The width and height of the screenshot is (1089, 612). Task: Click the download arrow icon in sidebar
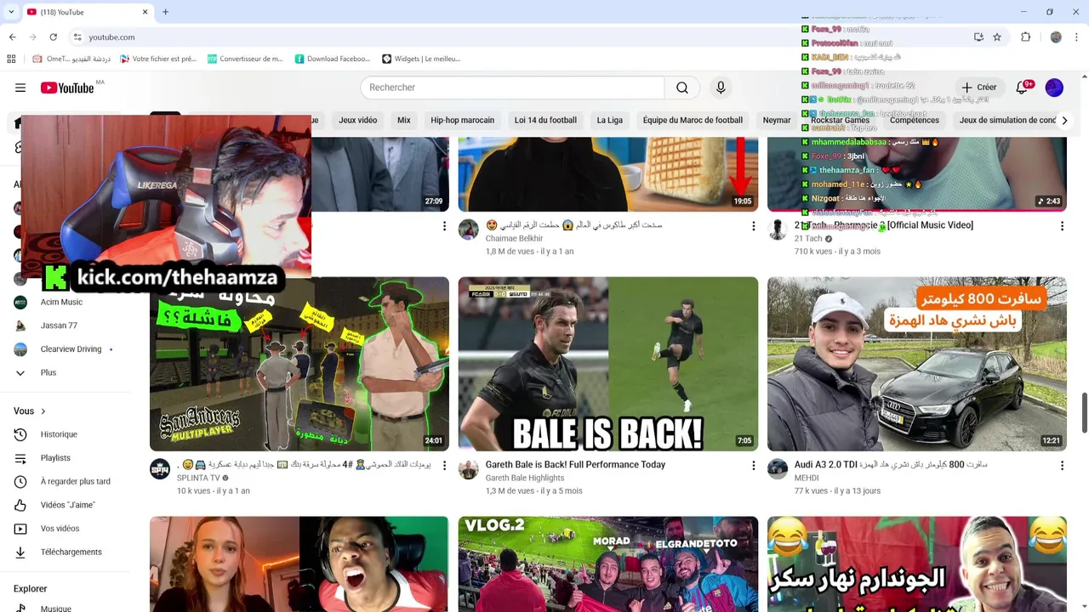pos(20,552)
